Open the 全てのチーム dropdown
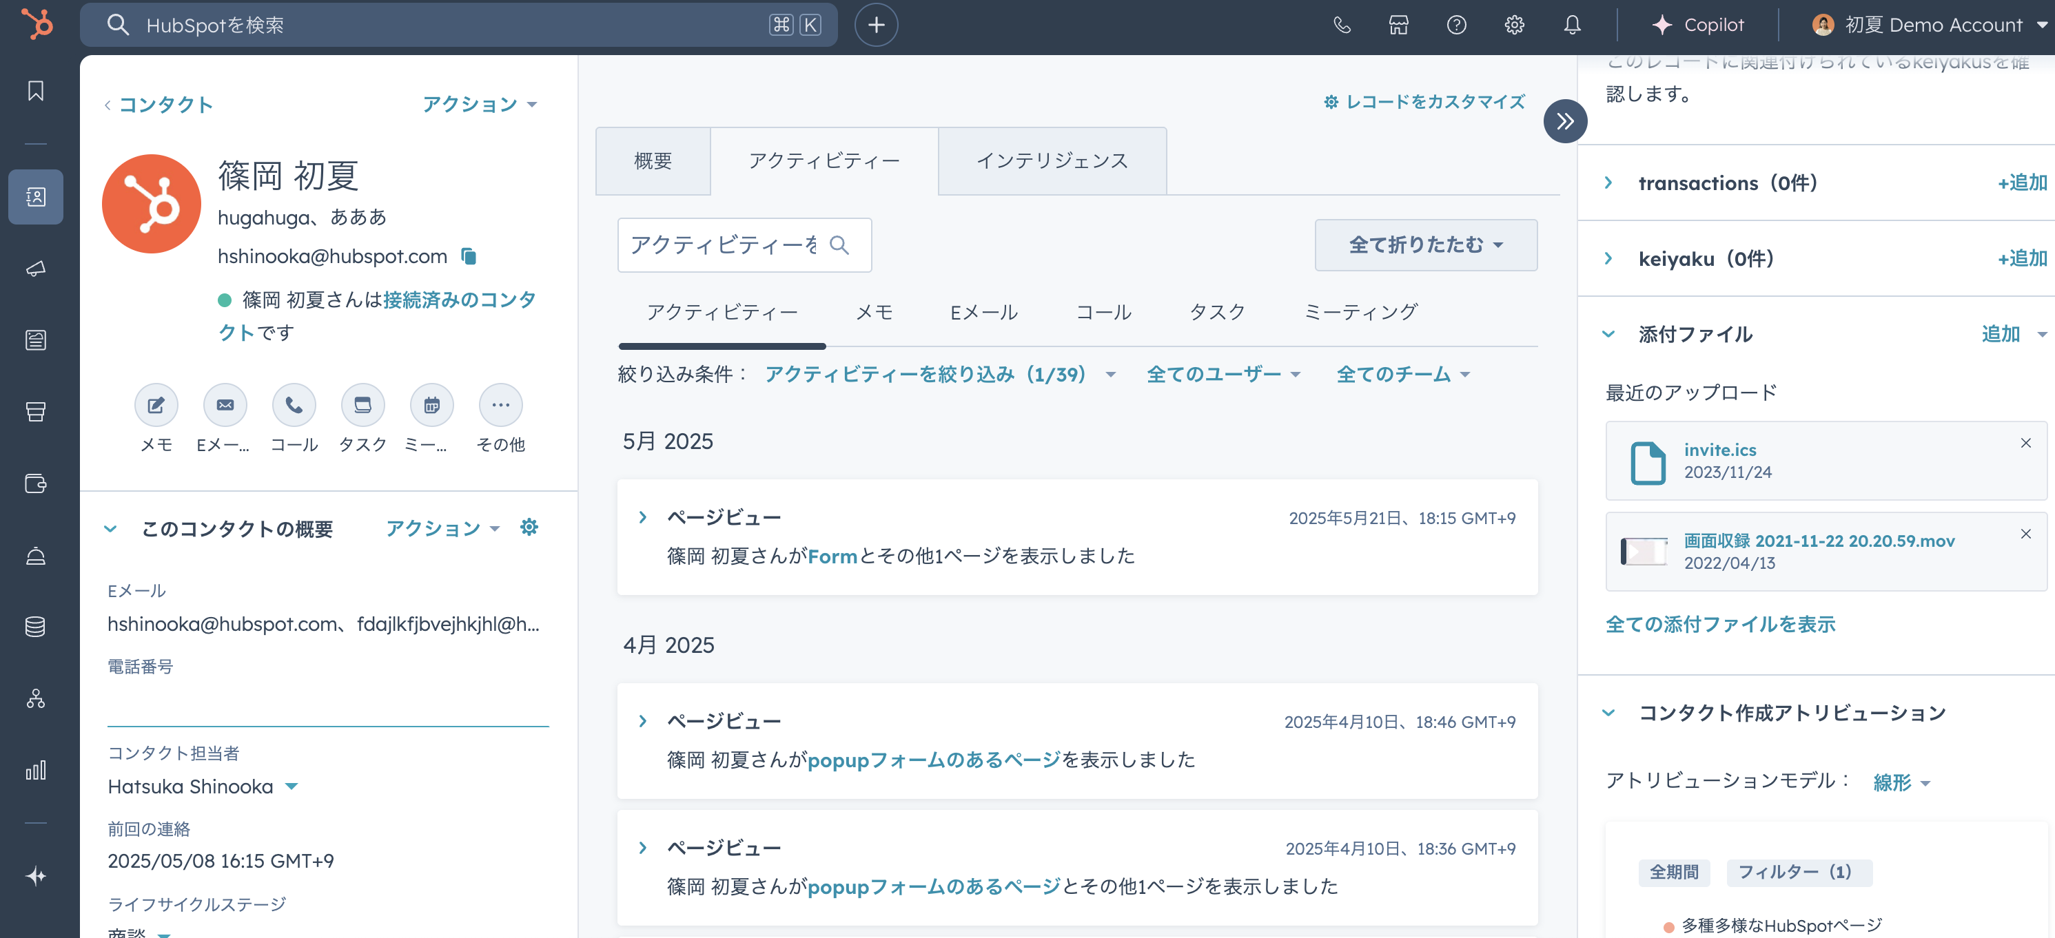This screenshot has height=938, width=2055. [1403, 375]
